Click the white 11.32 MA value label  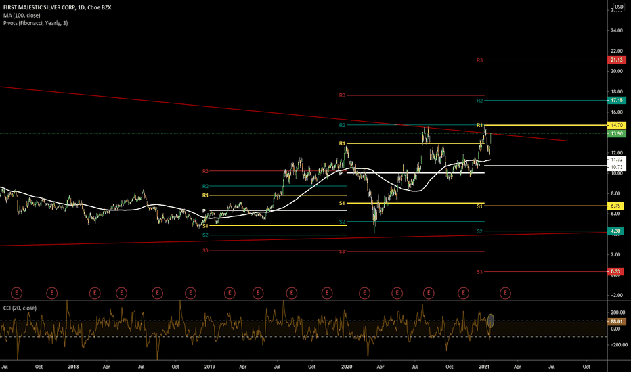tap(617, 160)
